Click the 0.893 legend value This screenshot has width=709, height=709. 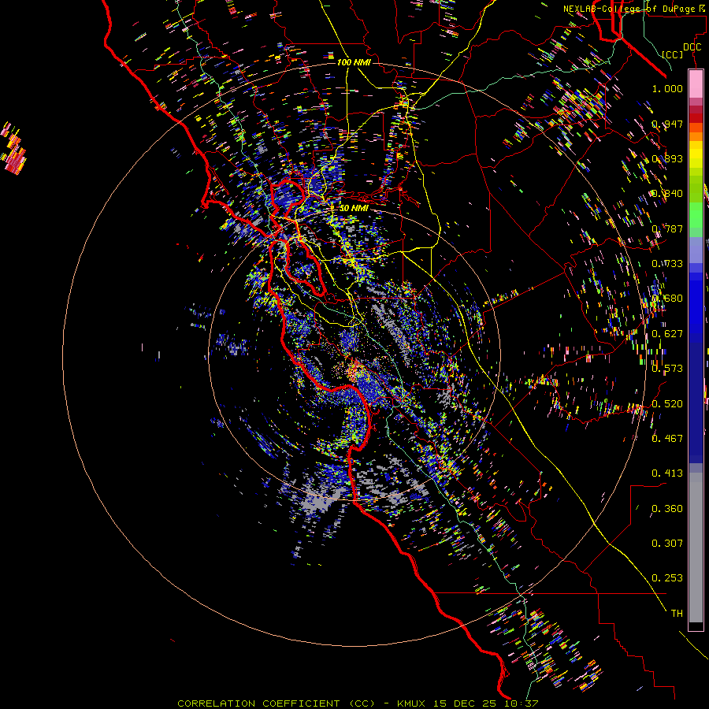[667, 158]
